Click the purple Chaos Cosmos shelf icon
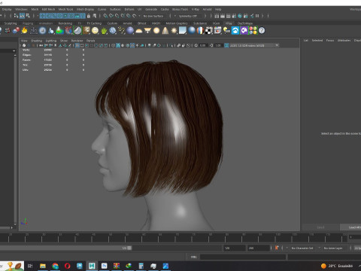Screen dimensions: 361x271 coord(244,31)
